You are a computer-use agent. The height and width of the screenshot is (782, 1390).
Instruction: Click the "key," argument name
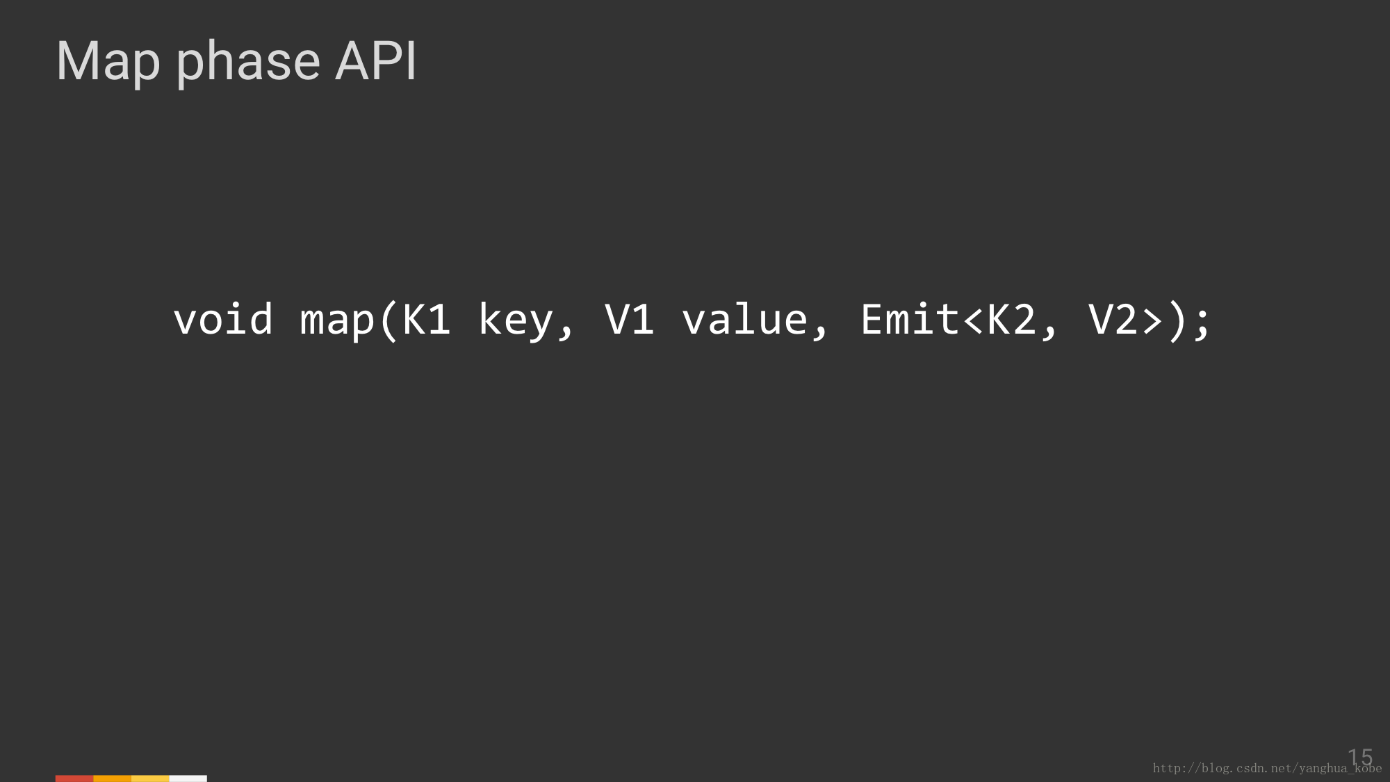tap(526, 321)
